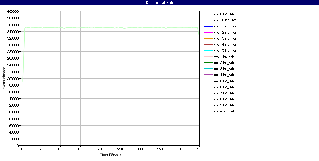319x161 pixels.
Task: Select the 'cpu 4 int_rate' legend label
Action: point(224,75)
